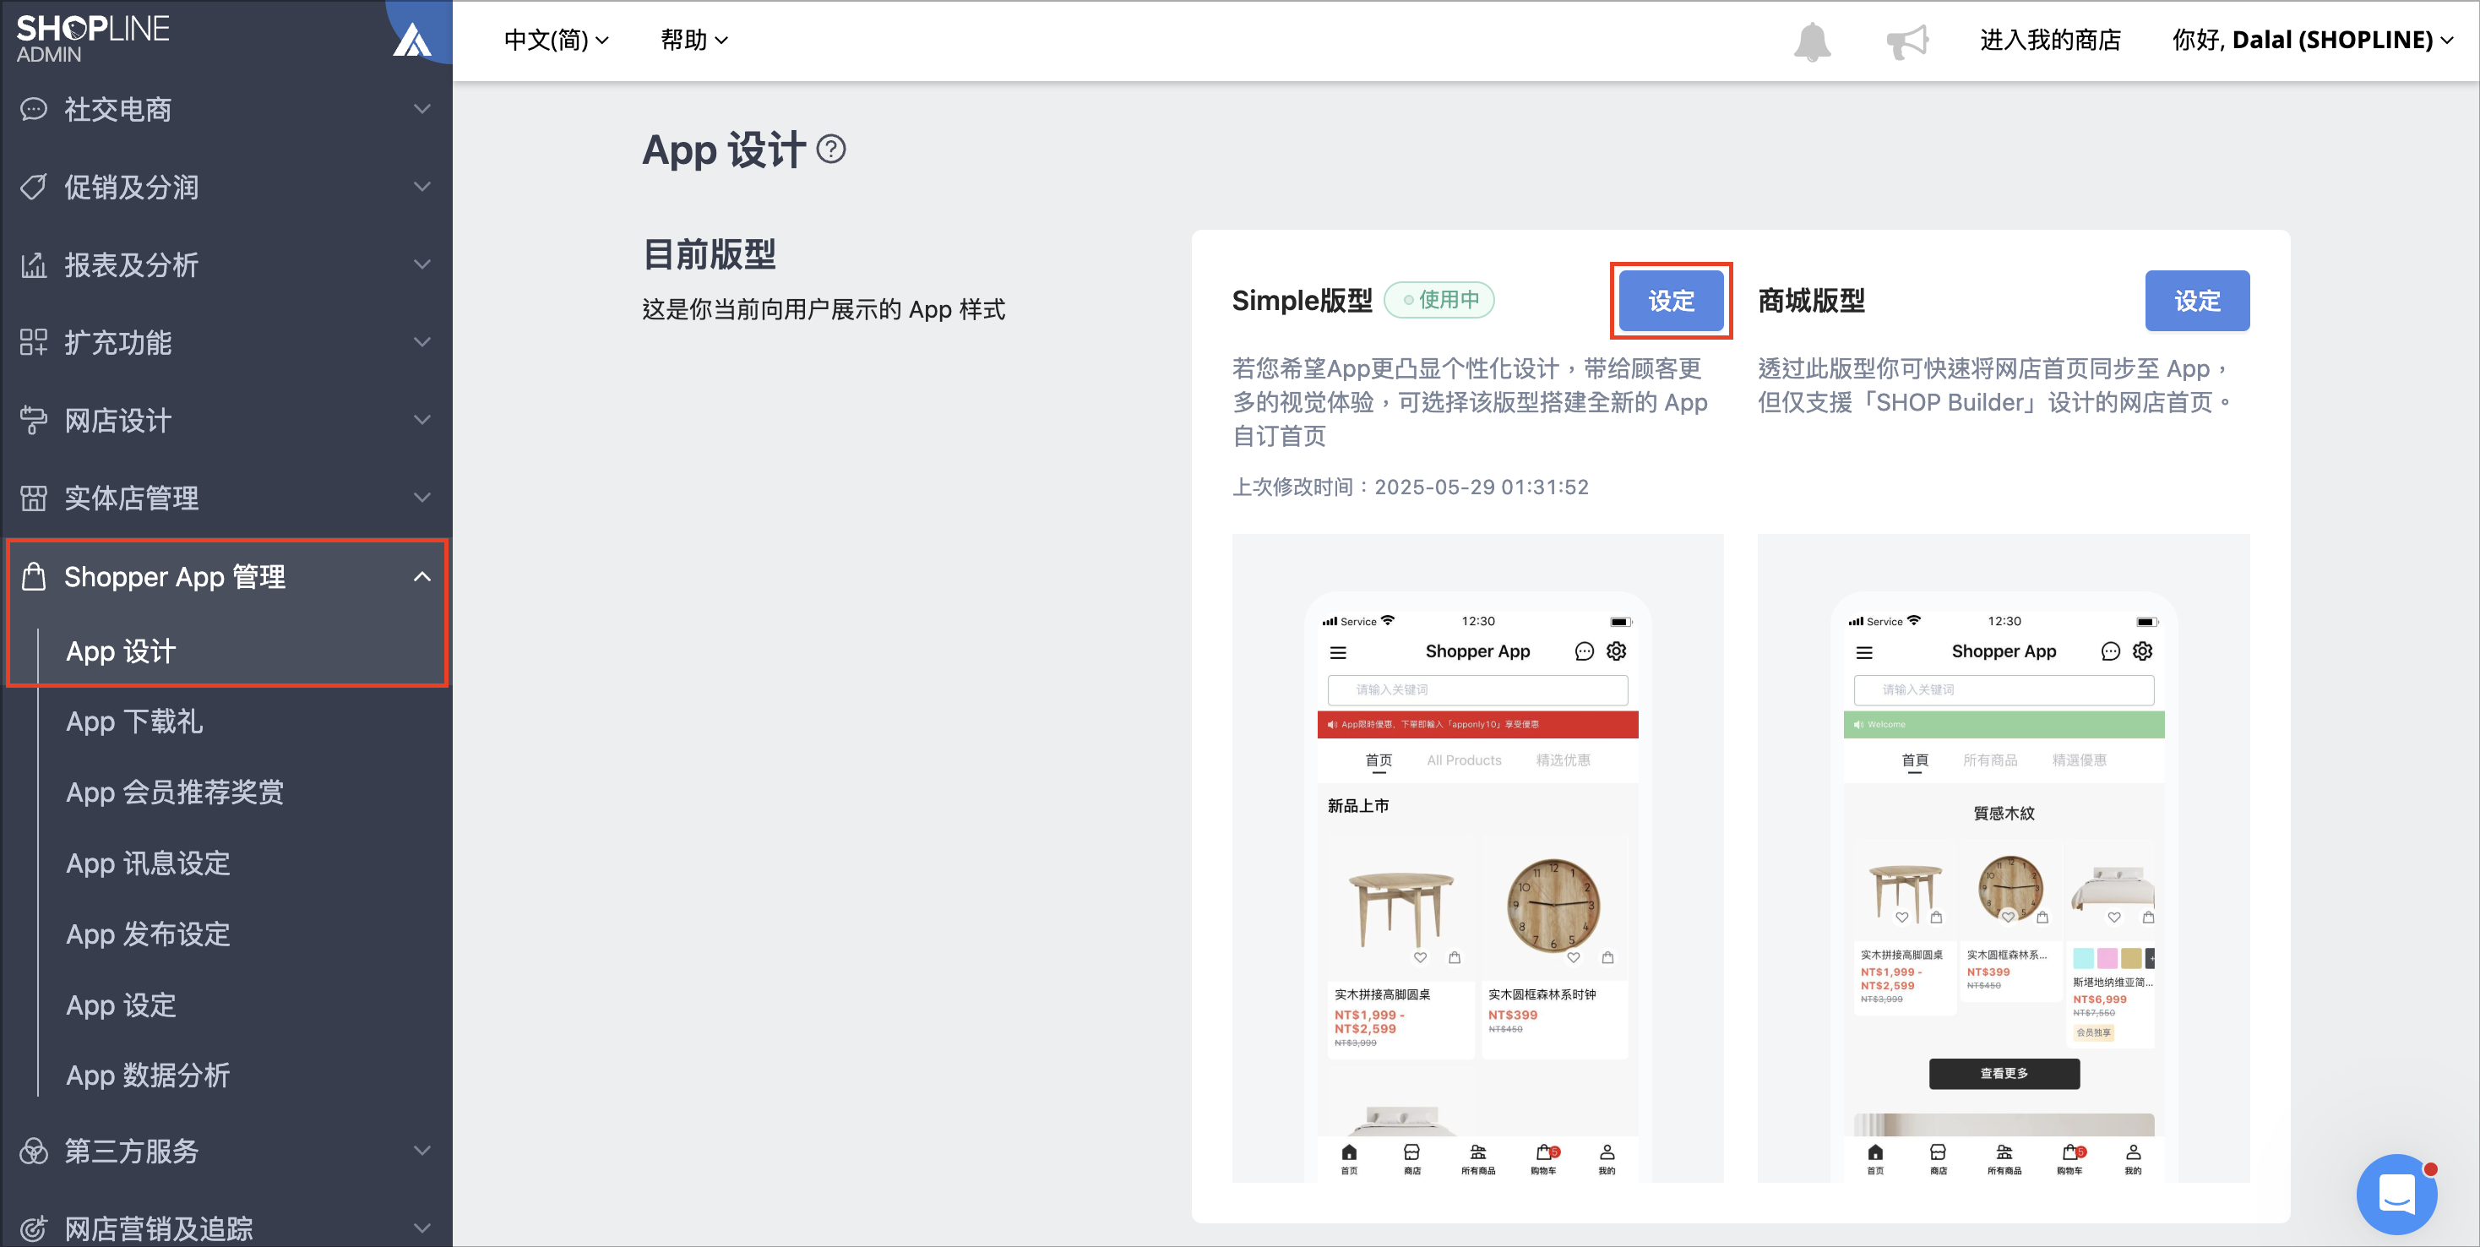Open the live chat bubble widget

[x=2396, y=1194]
